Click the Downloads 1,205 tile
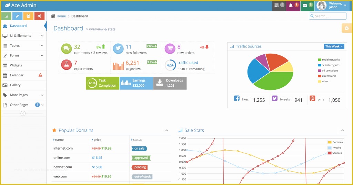 coord(170,83)
